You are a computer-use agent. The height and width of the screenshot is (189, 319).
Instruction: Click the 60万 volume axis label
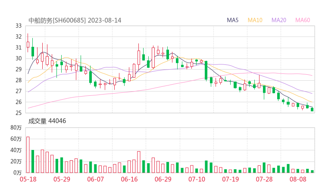(16, 139)
